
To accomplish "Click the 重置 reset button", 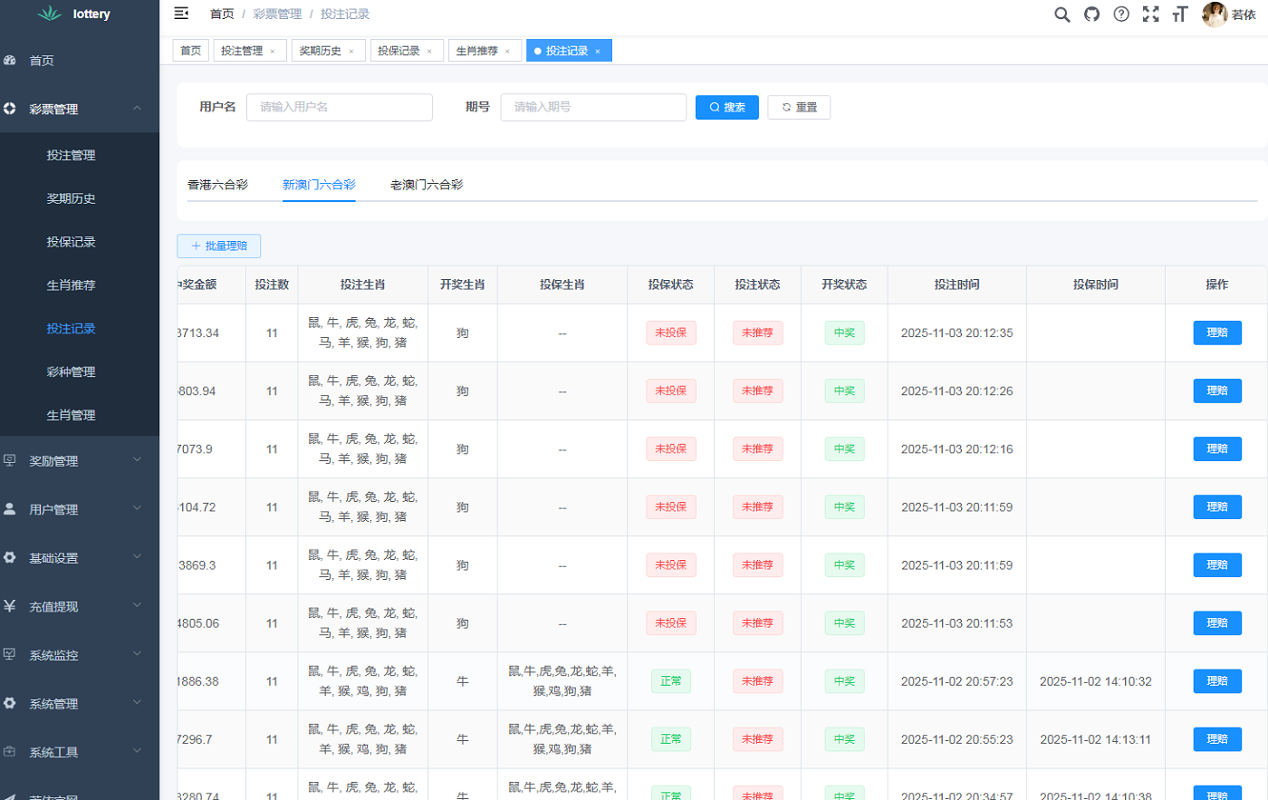I will [x=799, y=107].
